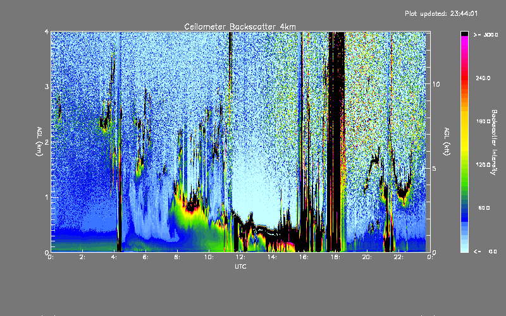Screen dimensions: 506x316
Task: Click the "22:" UTC hour tick label
Action: point(398,257)
